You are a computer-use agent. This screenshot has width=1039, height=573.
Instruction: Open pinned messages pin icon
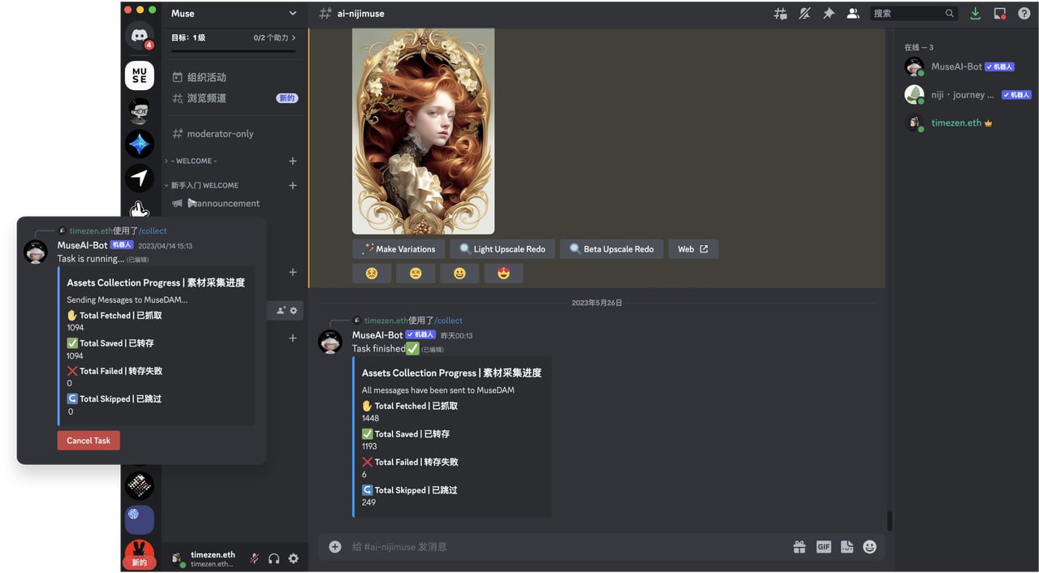(829, 14)
